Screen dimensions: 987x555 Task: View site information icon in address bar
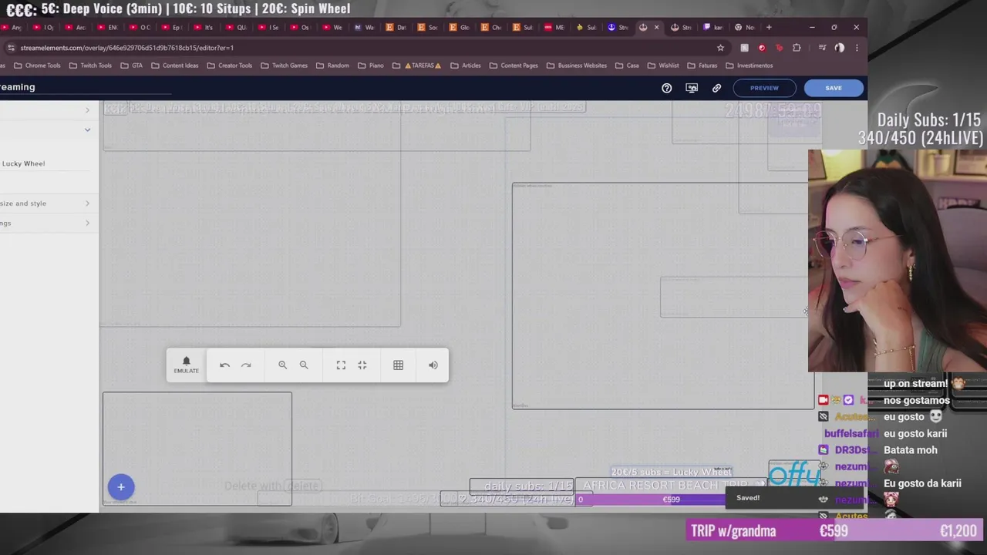pos(11,48)
